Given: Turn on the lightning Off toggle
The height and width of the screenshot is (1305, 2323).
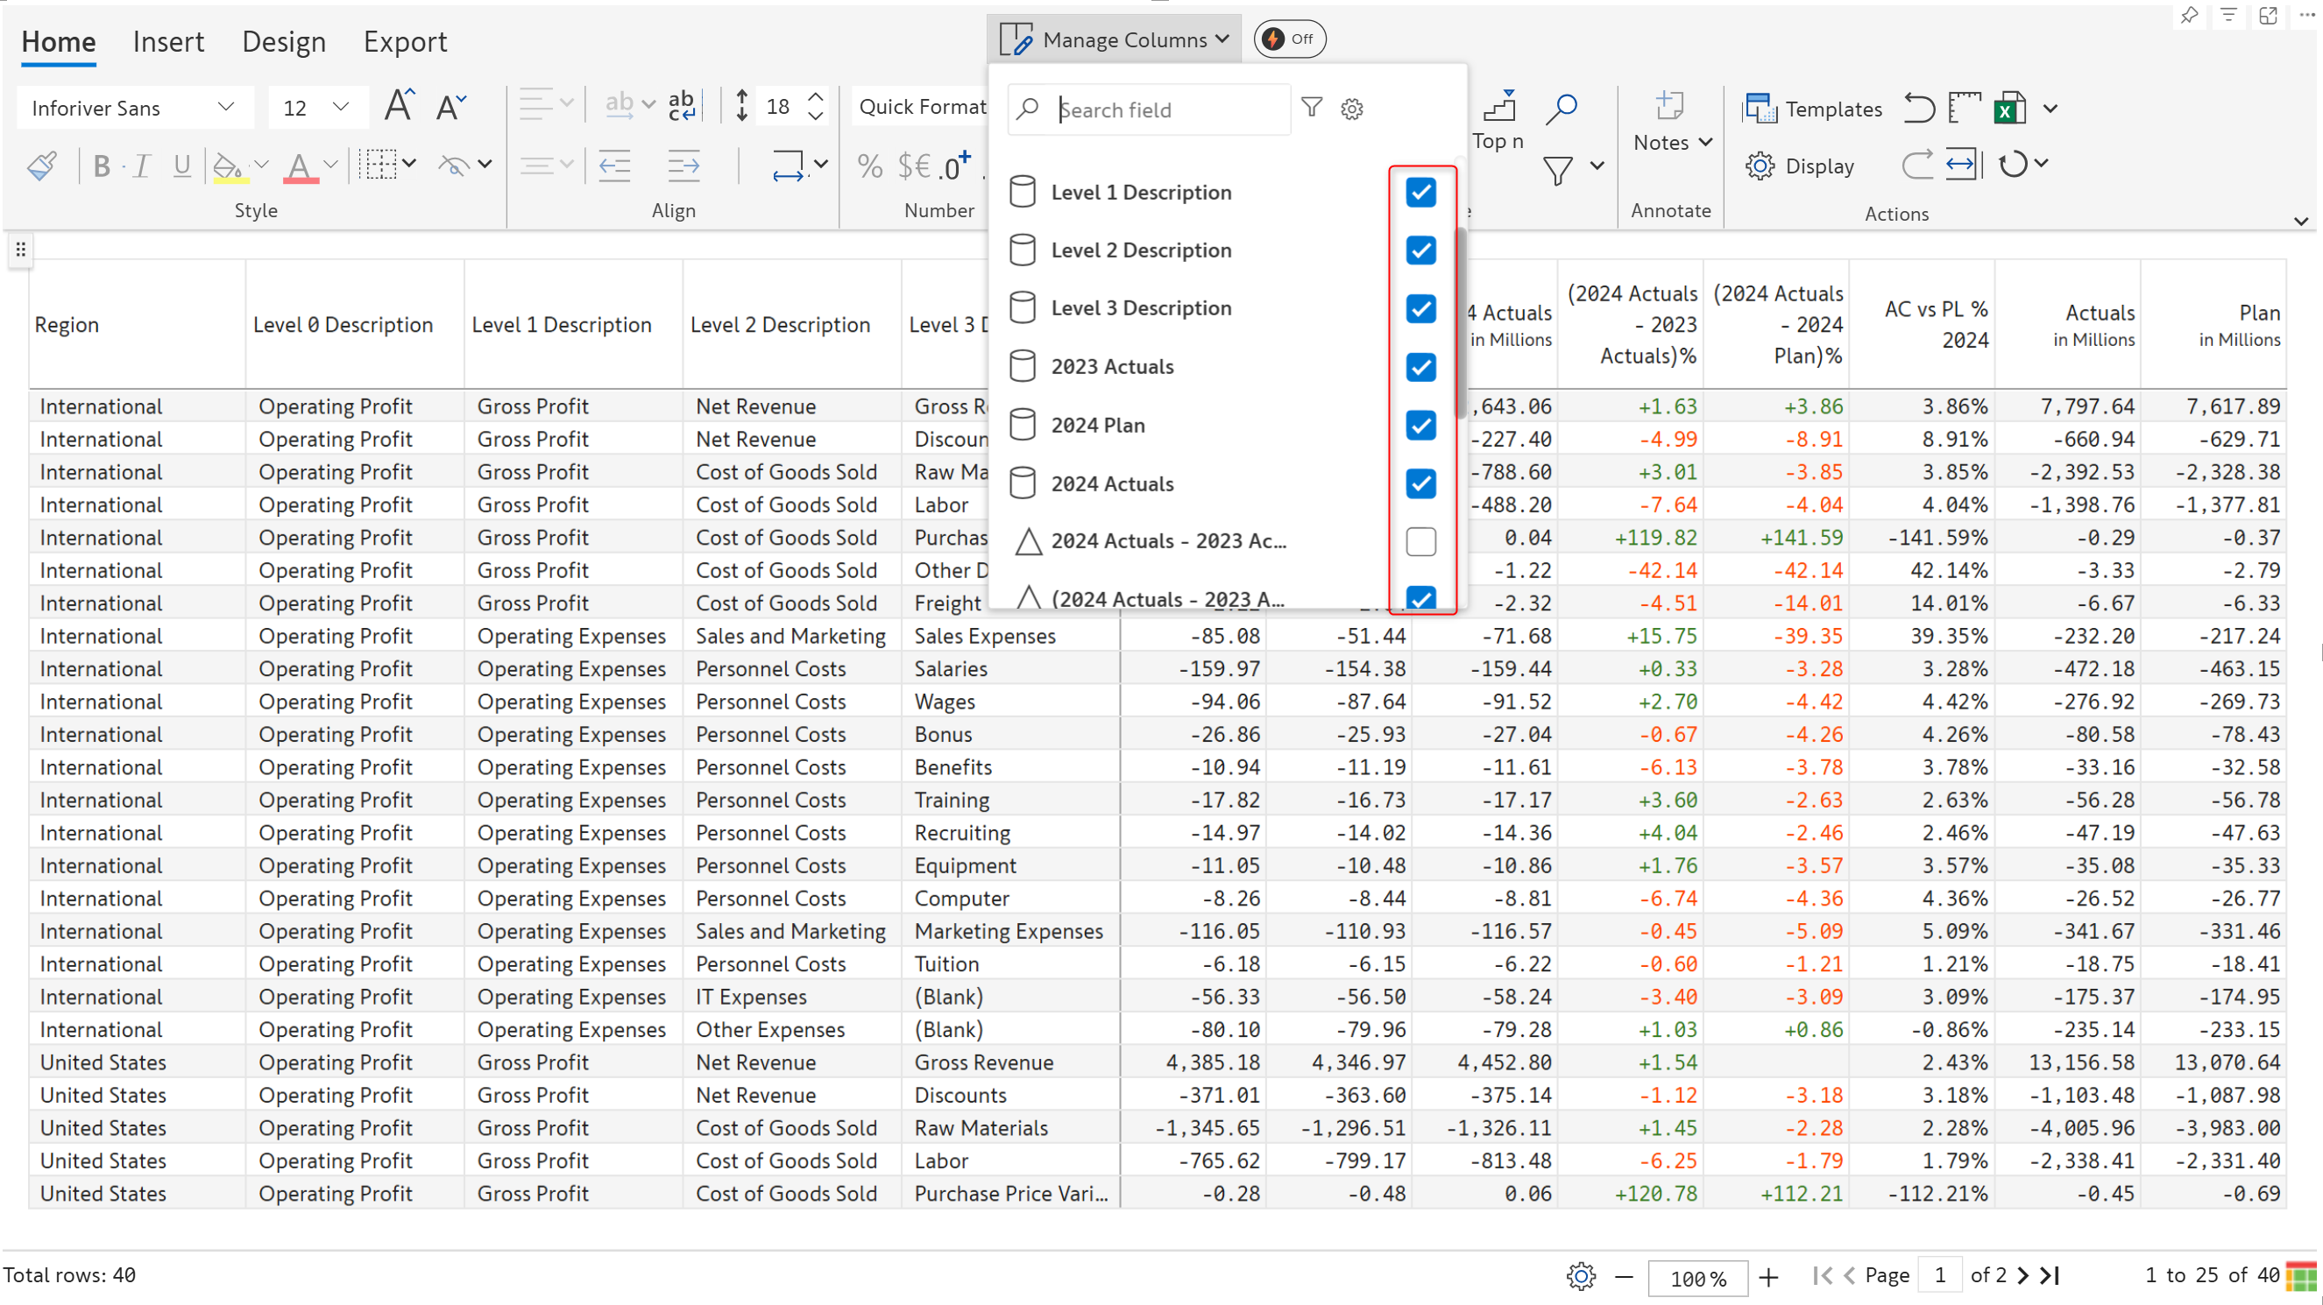Looking at the screenshot, I should [x=1289, y=39].
